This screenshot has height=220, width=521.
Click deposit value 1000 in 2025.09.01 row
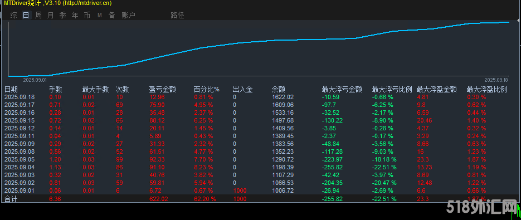tap(240, 190)
